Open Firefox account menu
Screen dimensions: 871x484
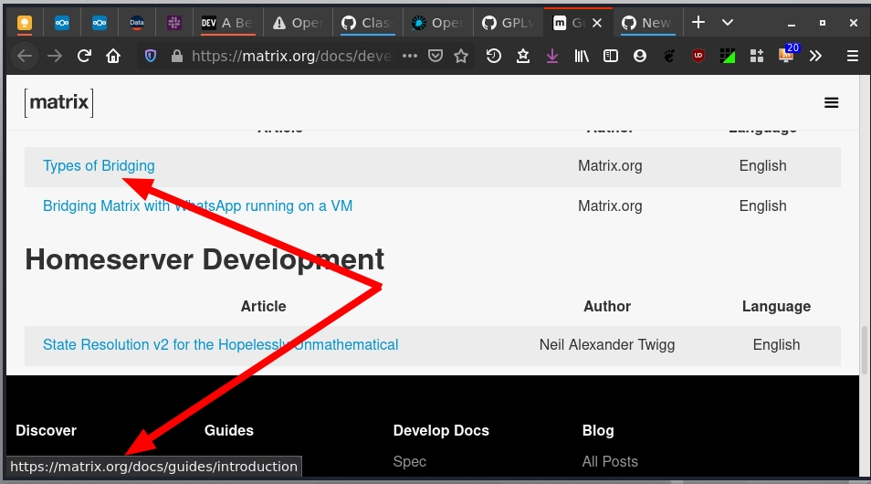640,56
